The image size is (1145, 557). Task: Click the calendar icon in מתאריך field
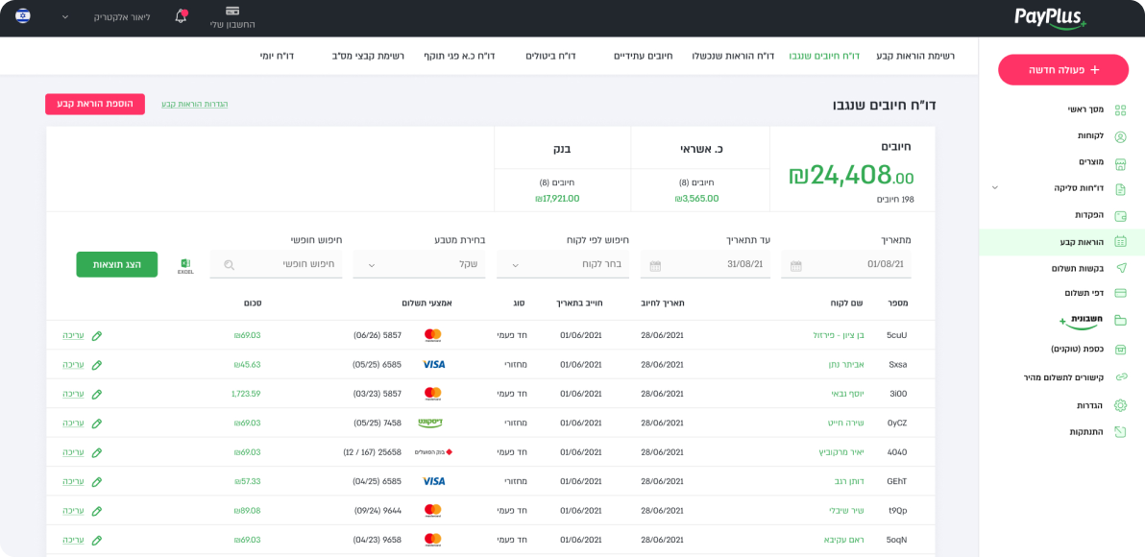tap(795, 265)
